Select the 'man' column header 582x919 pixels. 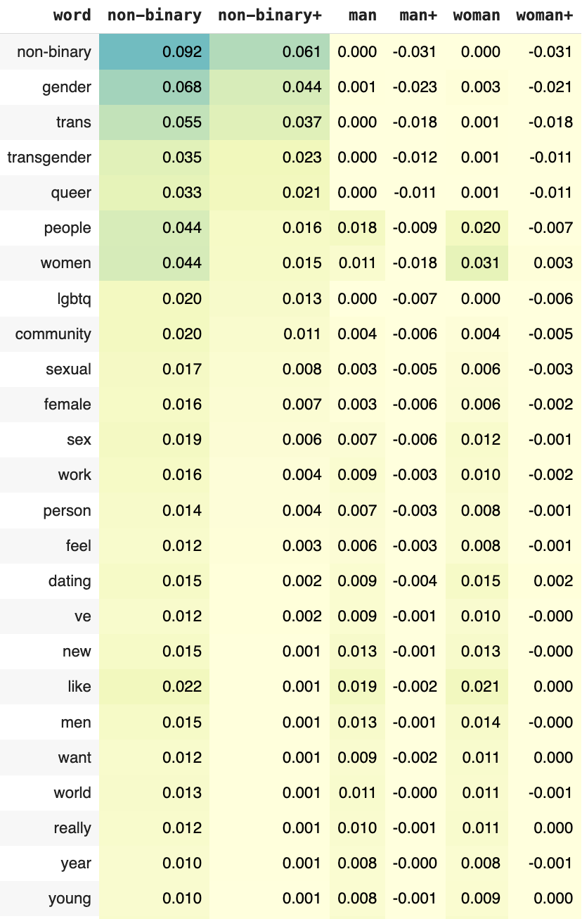click(x=362, y=15)
